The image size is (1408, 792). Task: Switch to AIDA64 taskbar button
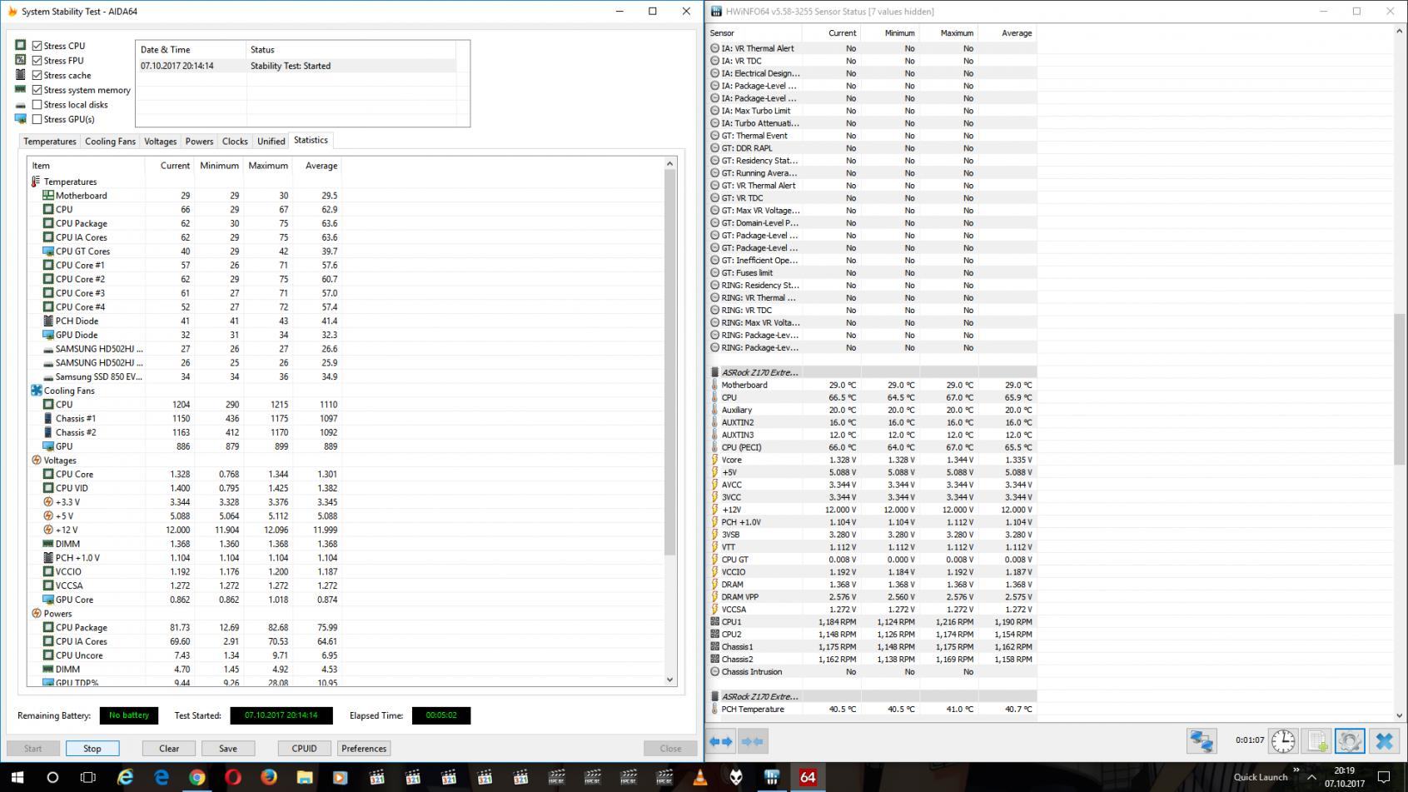808,777
